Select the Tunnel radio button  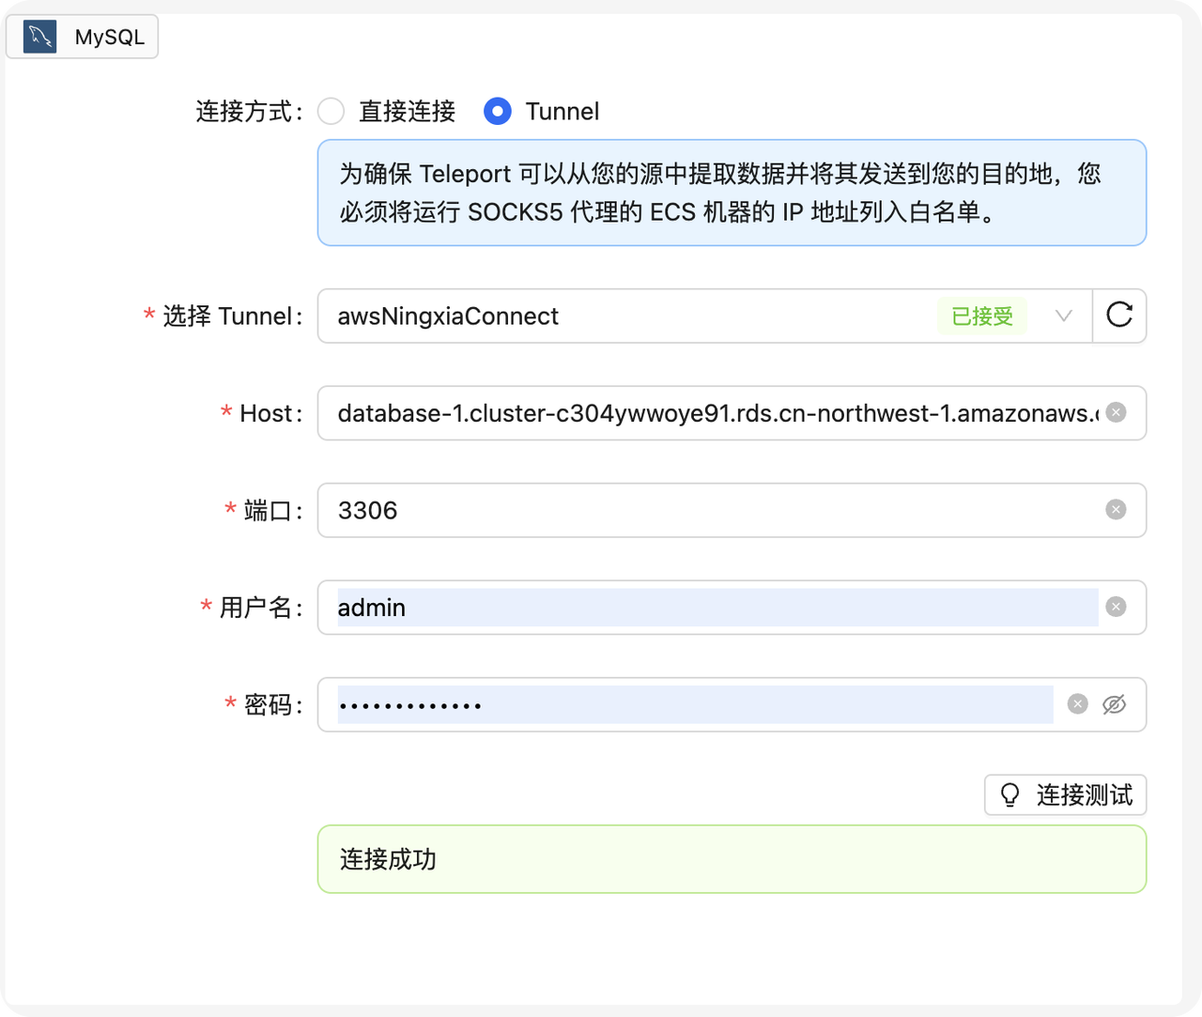click(498, 111)
